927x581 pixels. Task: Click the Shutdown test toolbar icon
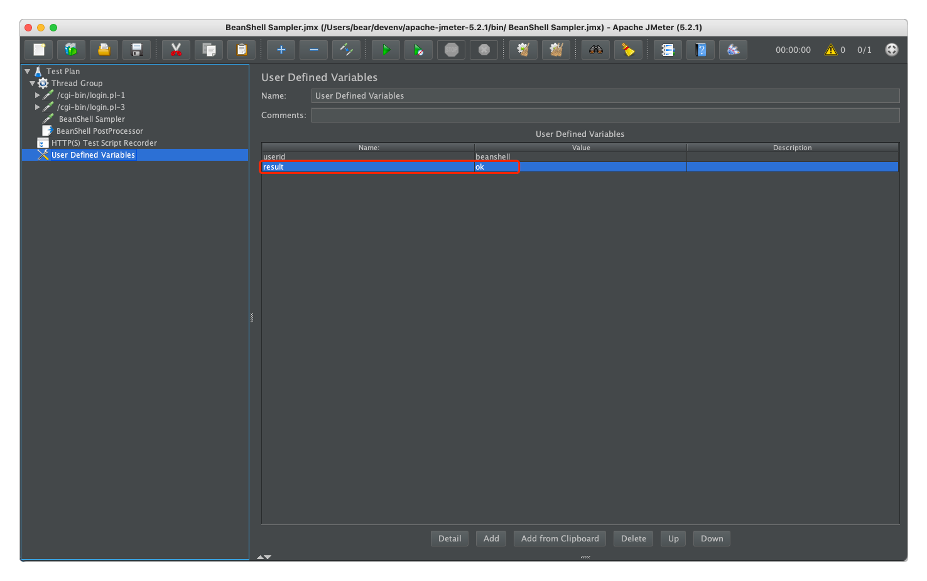(484, 50)
